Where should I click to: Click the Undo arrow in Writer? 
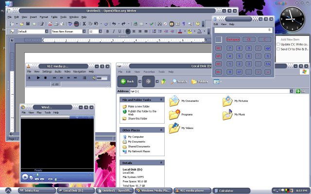114,24
